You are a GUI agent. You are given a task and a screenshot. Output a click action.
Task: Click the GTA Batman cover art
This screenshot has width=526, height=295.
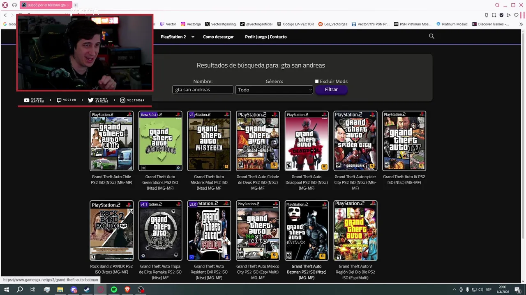[x=307, y=231]
